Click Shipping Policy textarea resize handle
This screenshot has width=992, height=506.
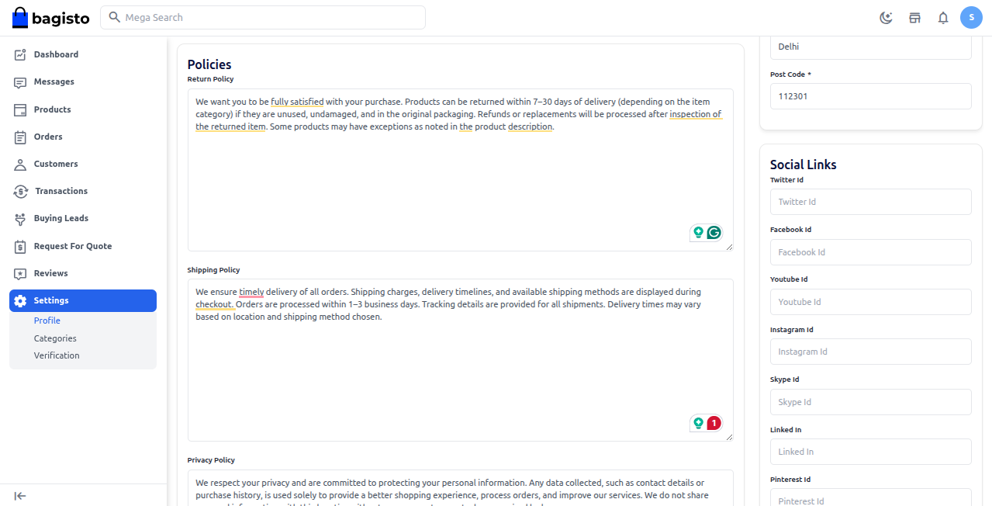click(x=728, y=437)
